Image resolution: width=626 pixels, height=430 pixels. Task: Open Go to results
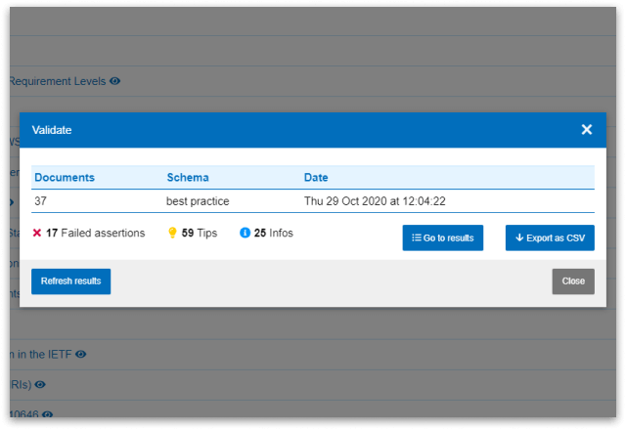pyautogui.click(x=442, y=237)
